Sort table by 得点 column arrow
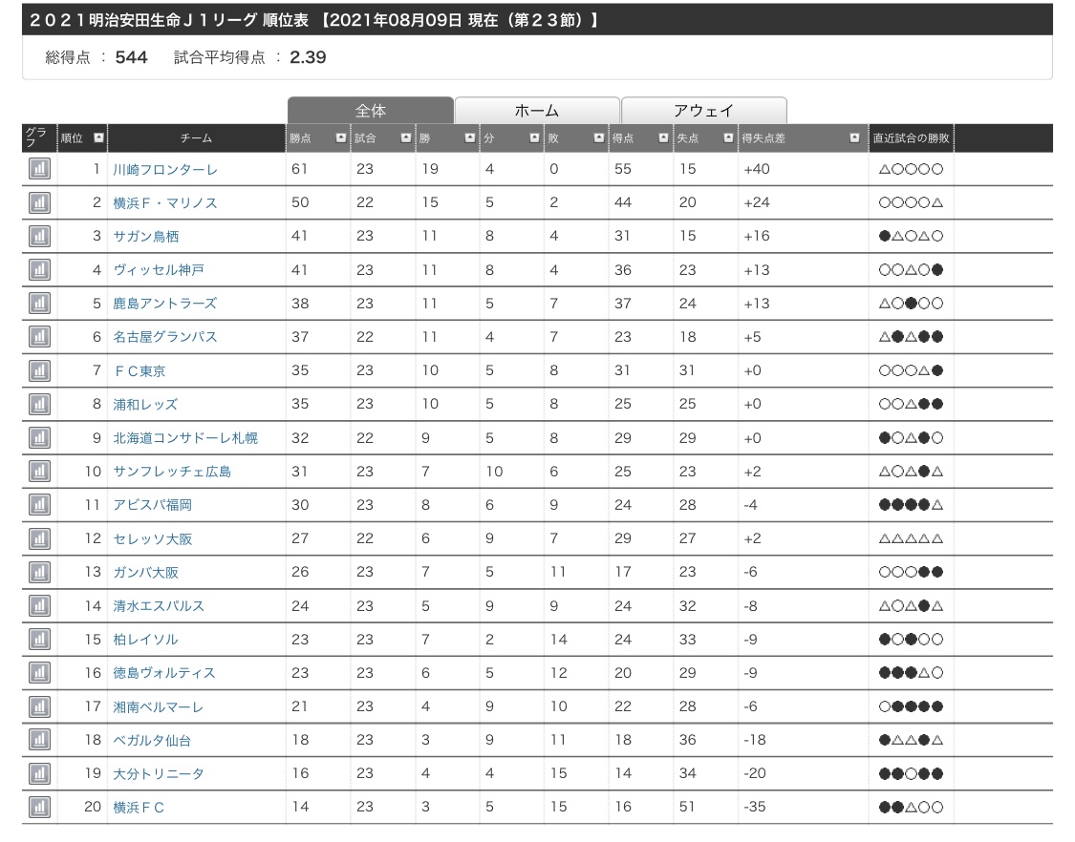Screen dimensions: 1075x842 point(664,138)
